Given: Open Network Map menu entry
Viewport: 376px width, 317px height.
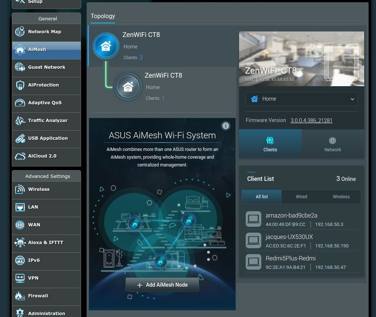Looking at the screenshot, I should click(x=47, y=33).
